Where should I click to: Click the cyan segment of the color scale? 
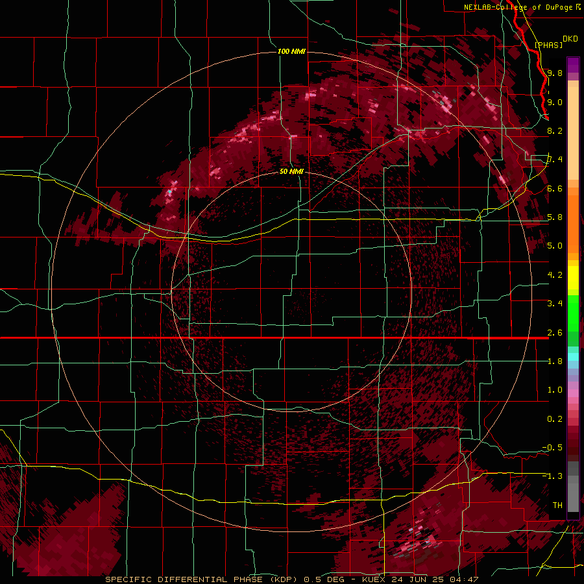[x=573, y=357]
